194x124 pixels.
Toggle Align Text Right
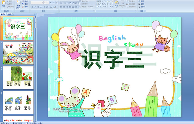click(x=67, y=7)
